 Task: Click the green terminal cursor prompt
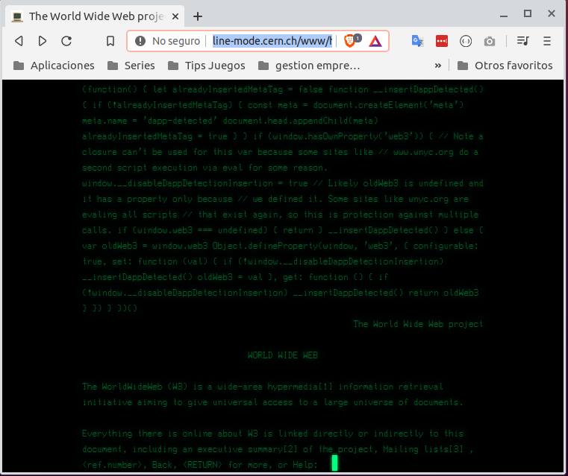pos(334,463)
